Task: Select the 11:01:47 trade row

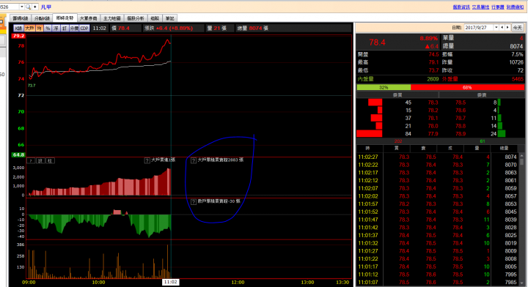Action: point(437,220)
